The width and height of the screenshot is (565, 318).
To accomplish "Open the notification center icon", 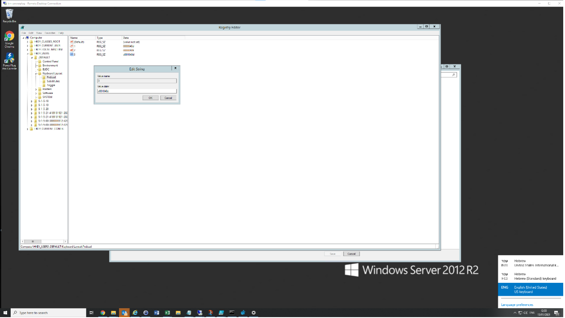I will pos(557,313).
